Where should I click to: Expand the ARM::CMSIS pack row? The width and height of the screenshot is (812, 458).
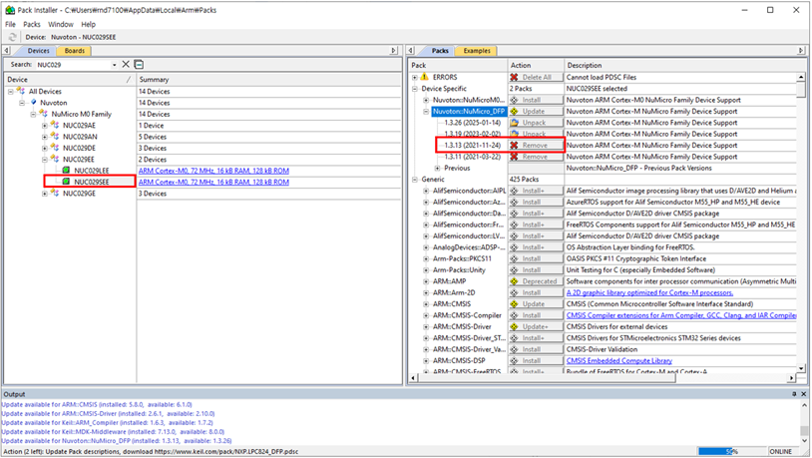click(426, 304)
